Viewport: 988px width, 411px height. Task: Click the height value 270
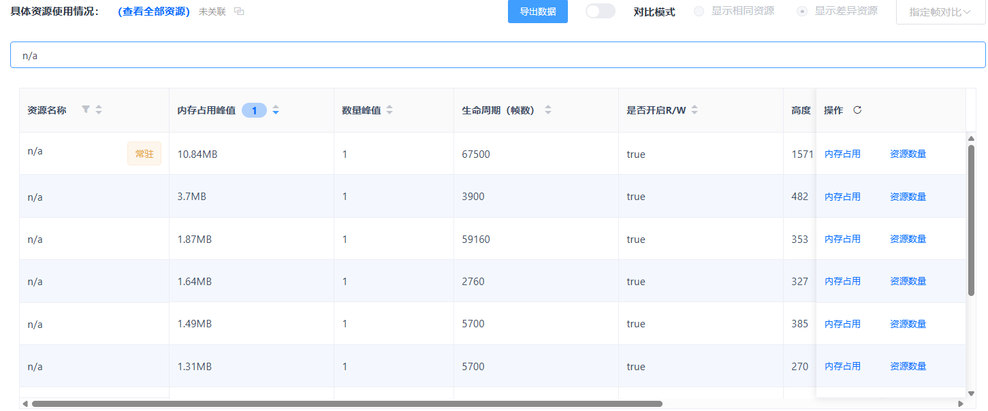tap(800, 367)
